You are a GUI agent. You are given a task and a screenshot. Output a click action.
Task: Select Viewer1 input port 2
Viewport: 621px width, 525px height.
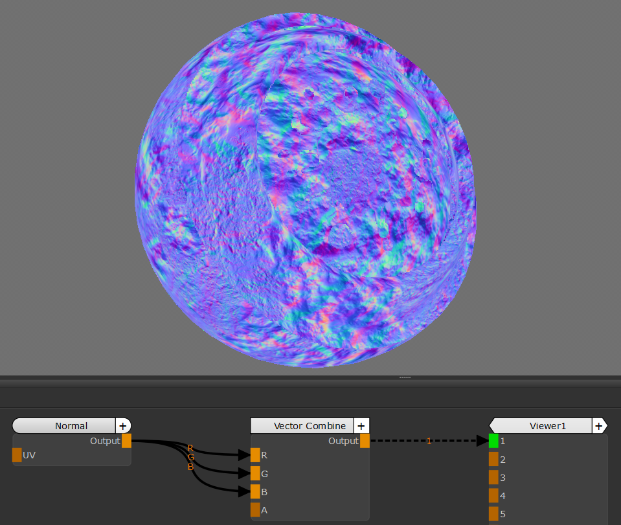tap(493, 459)
